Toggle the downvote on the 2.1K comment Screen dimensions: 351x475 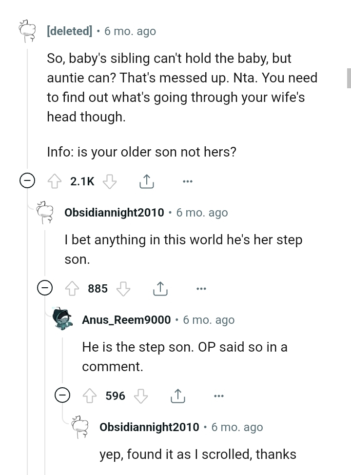[110, 180]
